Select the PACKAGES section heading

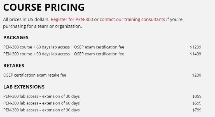click(16, 38)
